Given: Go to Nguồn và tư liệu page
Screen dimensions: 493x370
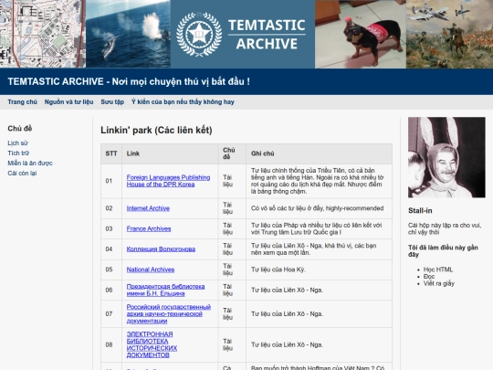Looking at the screenshot, I should pyautogui.click(x=68, y=102).
